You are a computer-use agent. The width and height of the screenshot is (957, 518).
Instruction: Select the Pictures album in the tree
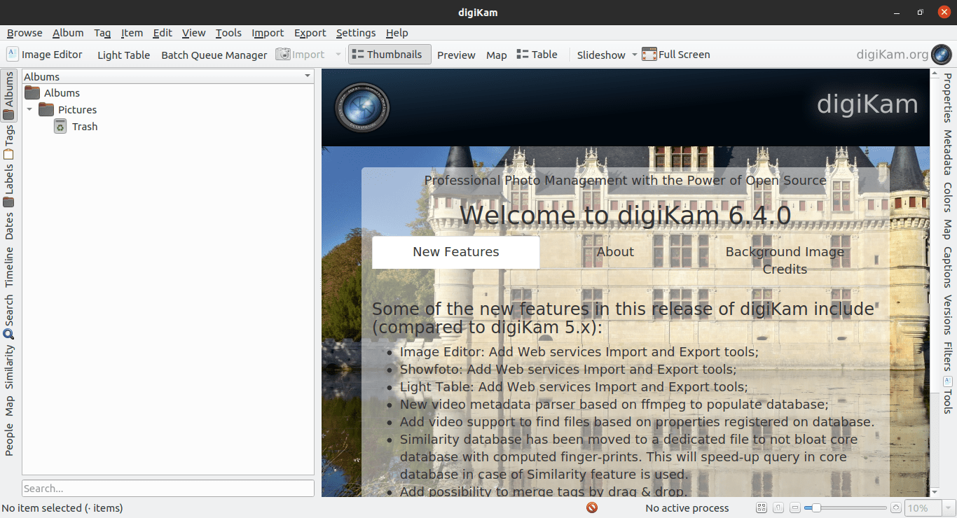[x=68, y=109]
